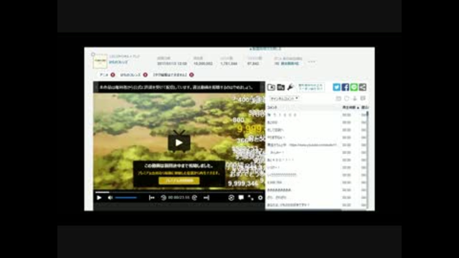Toggle comment display speech-bubble icon

241,198
